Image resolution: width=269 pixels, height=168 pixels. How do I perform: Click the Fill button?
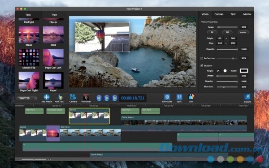tap(227, 32)
